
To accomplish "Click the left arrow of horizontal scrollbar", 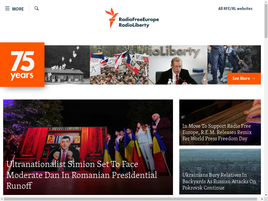I will coord(2,199).
